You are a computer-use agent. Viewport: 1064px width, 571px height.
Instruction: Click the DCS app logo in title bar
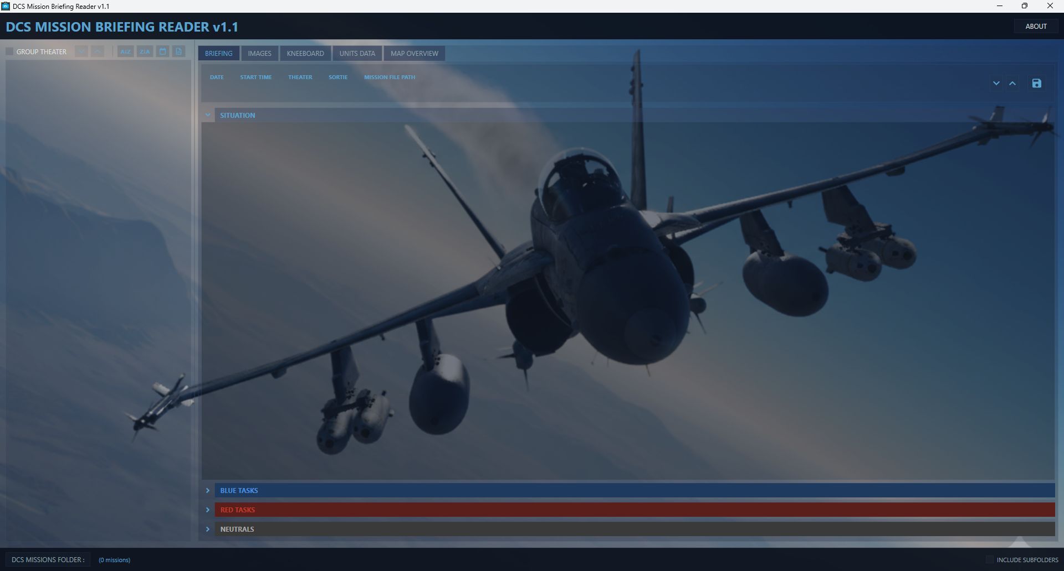pyautogui.click(x=7, y=6)
